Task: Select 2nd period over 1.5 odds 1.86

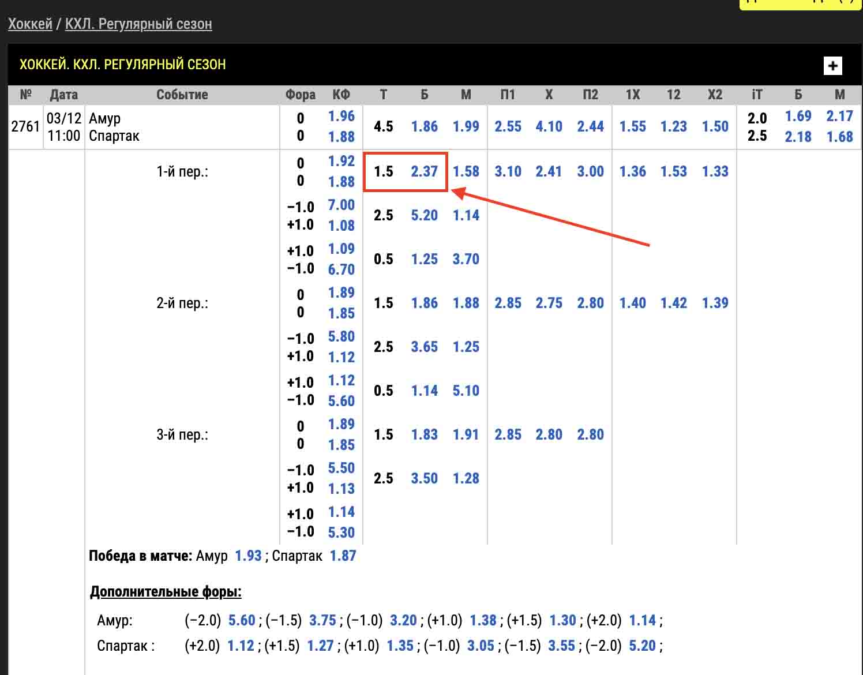Action: 425,303
